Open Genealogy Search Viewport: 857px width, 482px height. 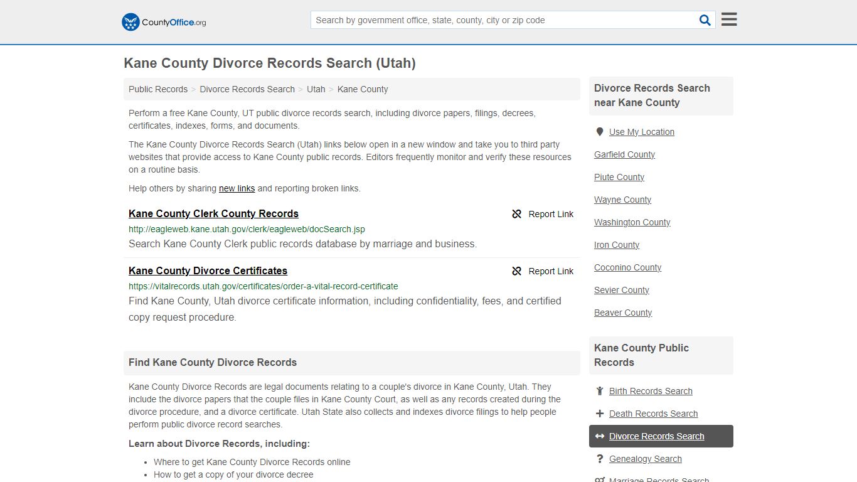(x=645, y=459)
